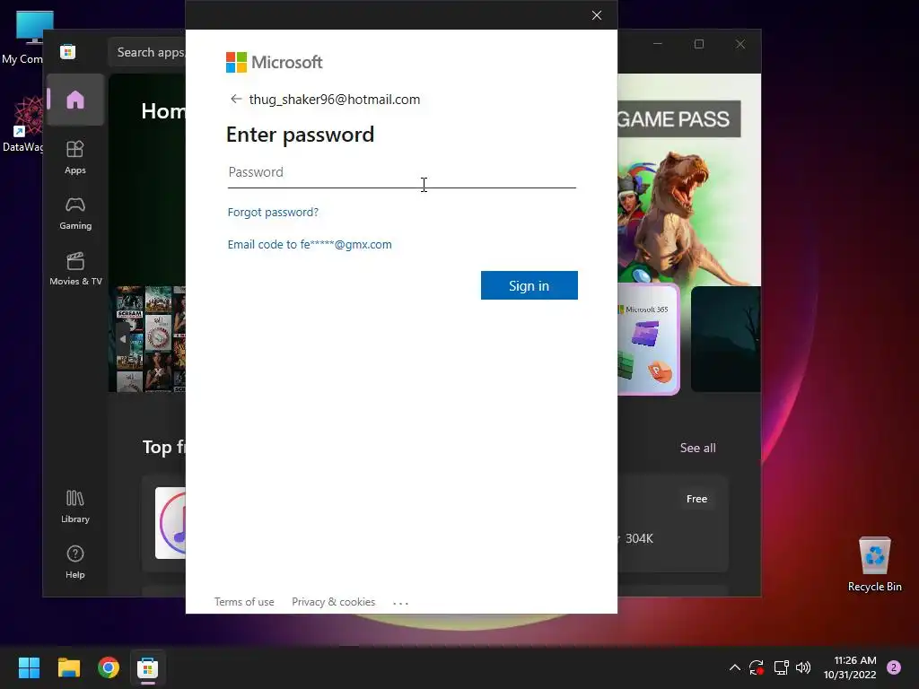This screenshot has width=919, height=689.
Task: Open the dark forest game thumbnail
Action: click(725, 339)
